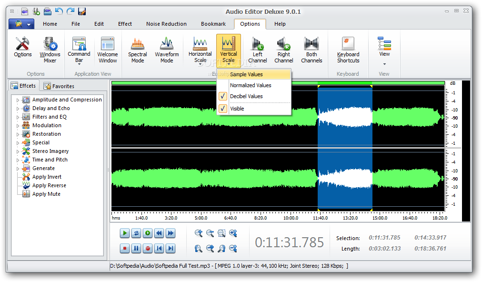Open the quick access toolbar customize menu

(x=12, y=11)
